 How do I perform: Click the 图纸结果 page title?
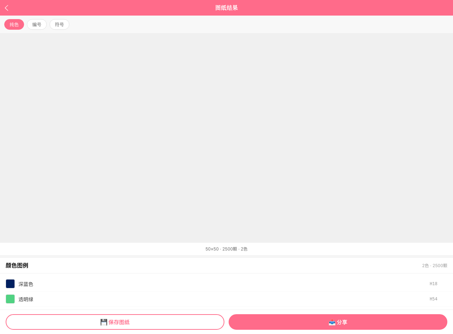tap(226, 8)
